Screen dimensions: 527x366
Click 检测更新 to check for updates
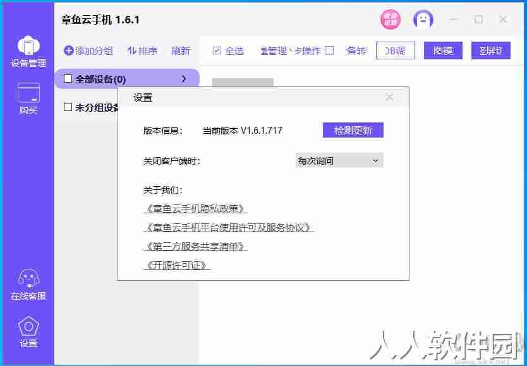(x=353, y=130)
